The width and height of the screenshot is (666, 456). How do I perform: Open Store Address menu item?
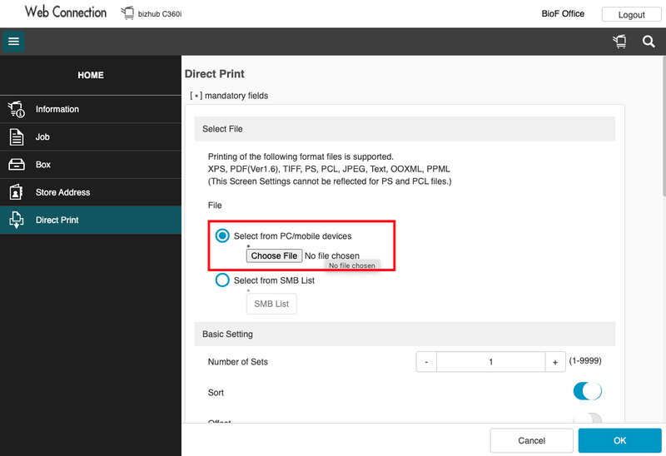coord(91,192)
